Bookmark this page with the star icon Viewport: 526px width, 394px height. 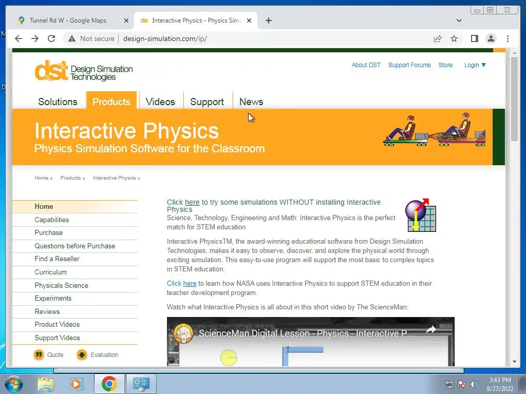[454, 38]
